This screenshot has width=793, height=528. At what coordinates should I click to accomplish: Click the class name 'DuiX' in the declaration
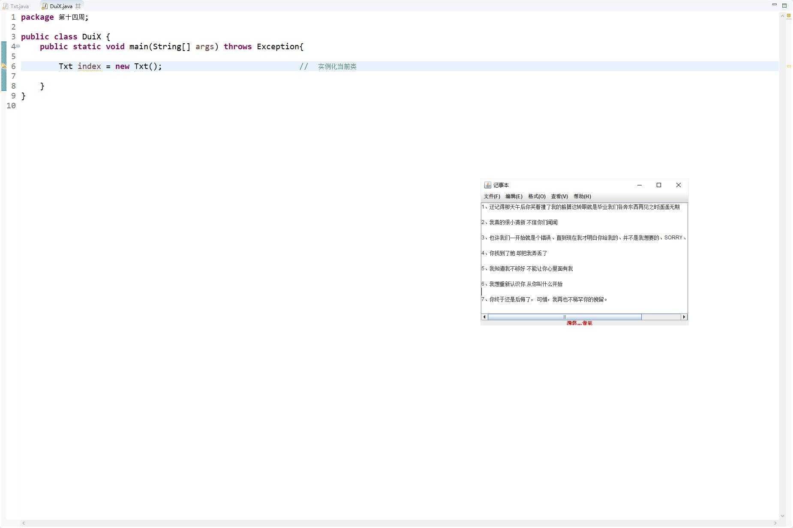(91, 37)
